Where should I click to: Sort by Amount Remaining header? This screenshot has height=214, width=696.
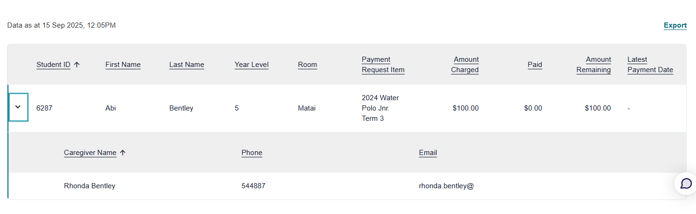pyautogui.click(x=594, y=65)
